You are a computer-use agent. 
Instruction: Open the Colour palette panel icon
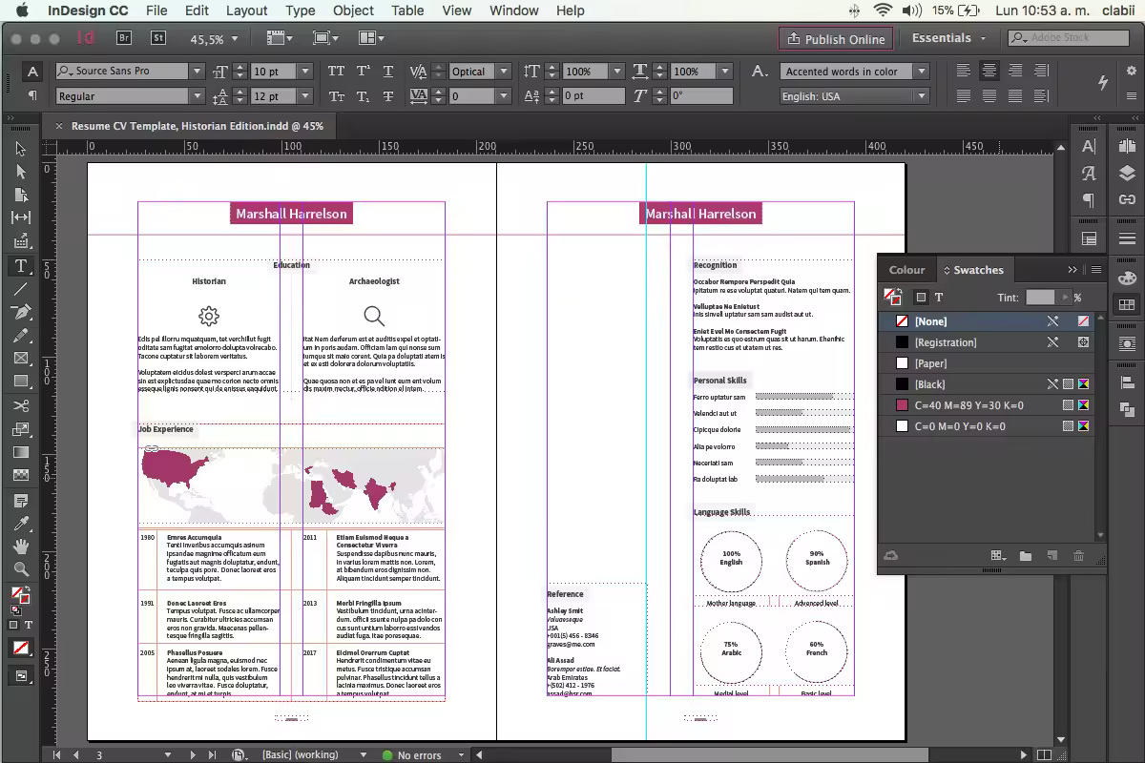click(x=1127, y=278)
